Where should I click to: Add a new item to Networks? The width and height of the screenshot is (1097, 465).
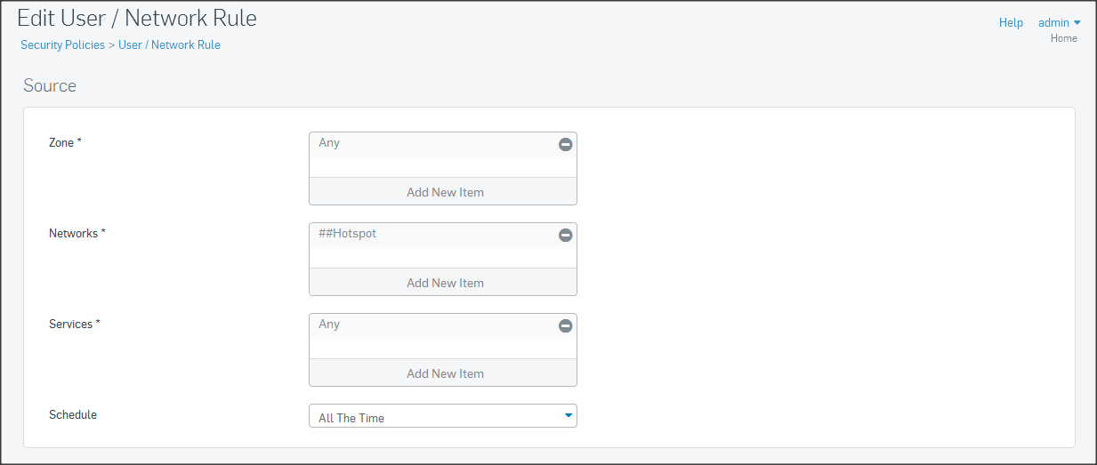point(443,283)
